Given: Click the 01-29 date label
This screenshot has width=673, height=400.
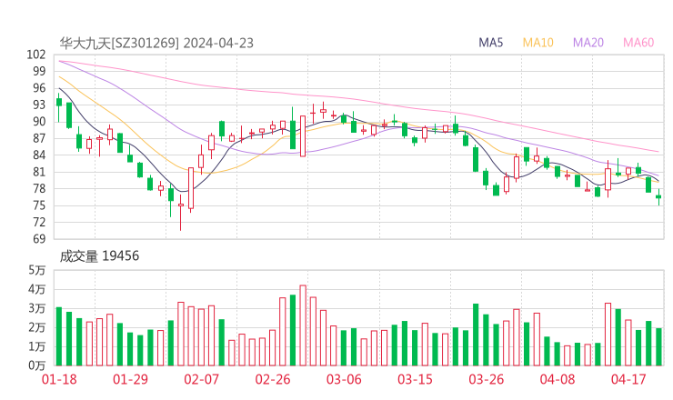Looking at the screenshot, I should point(130,379).
